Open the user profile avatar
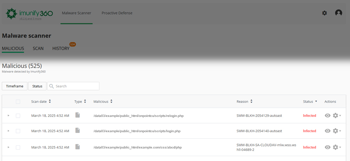Image resolution: width=350 pixels, height=161 pixels. tap(339, 13)
